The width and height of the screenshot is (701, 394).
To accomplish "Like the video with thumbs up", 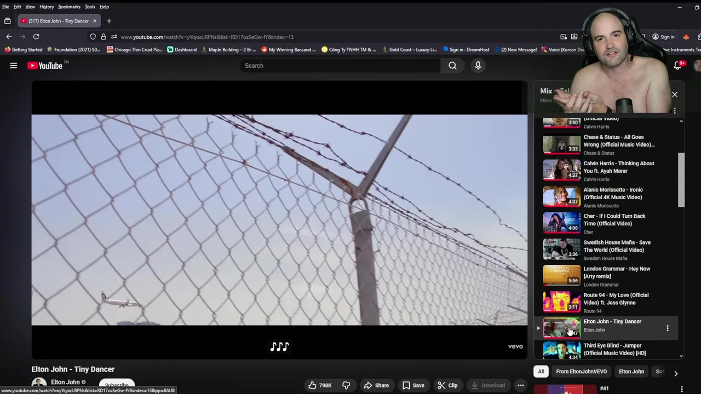I will click(x=320, y=385).
